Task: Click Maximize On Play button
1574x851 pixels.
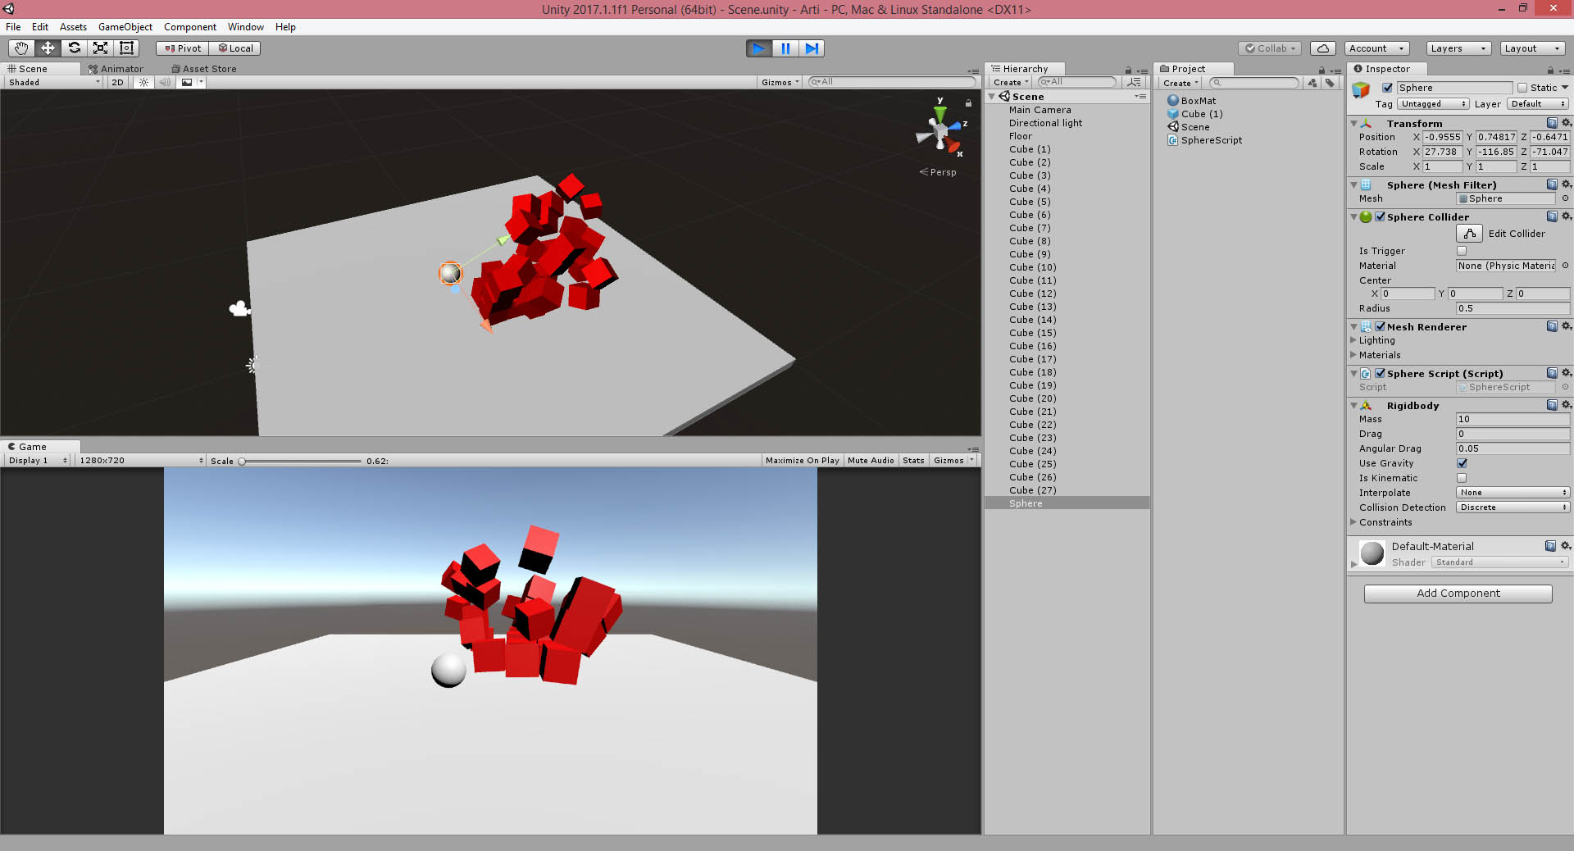Action: click(x=802, y=461)
